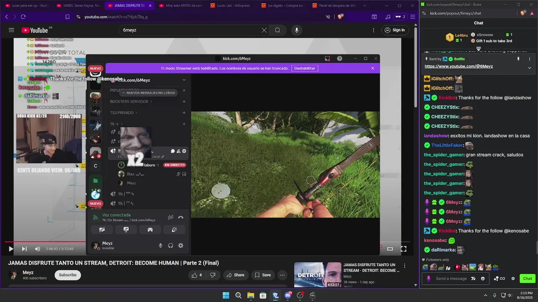Viewport: 538px width, 302px height.
Task: Start YouTube voice search microphone
Action: (x=297, y=30)
